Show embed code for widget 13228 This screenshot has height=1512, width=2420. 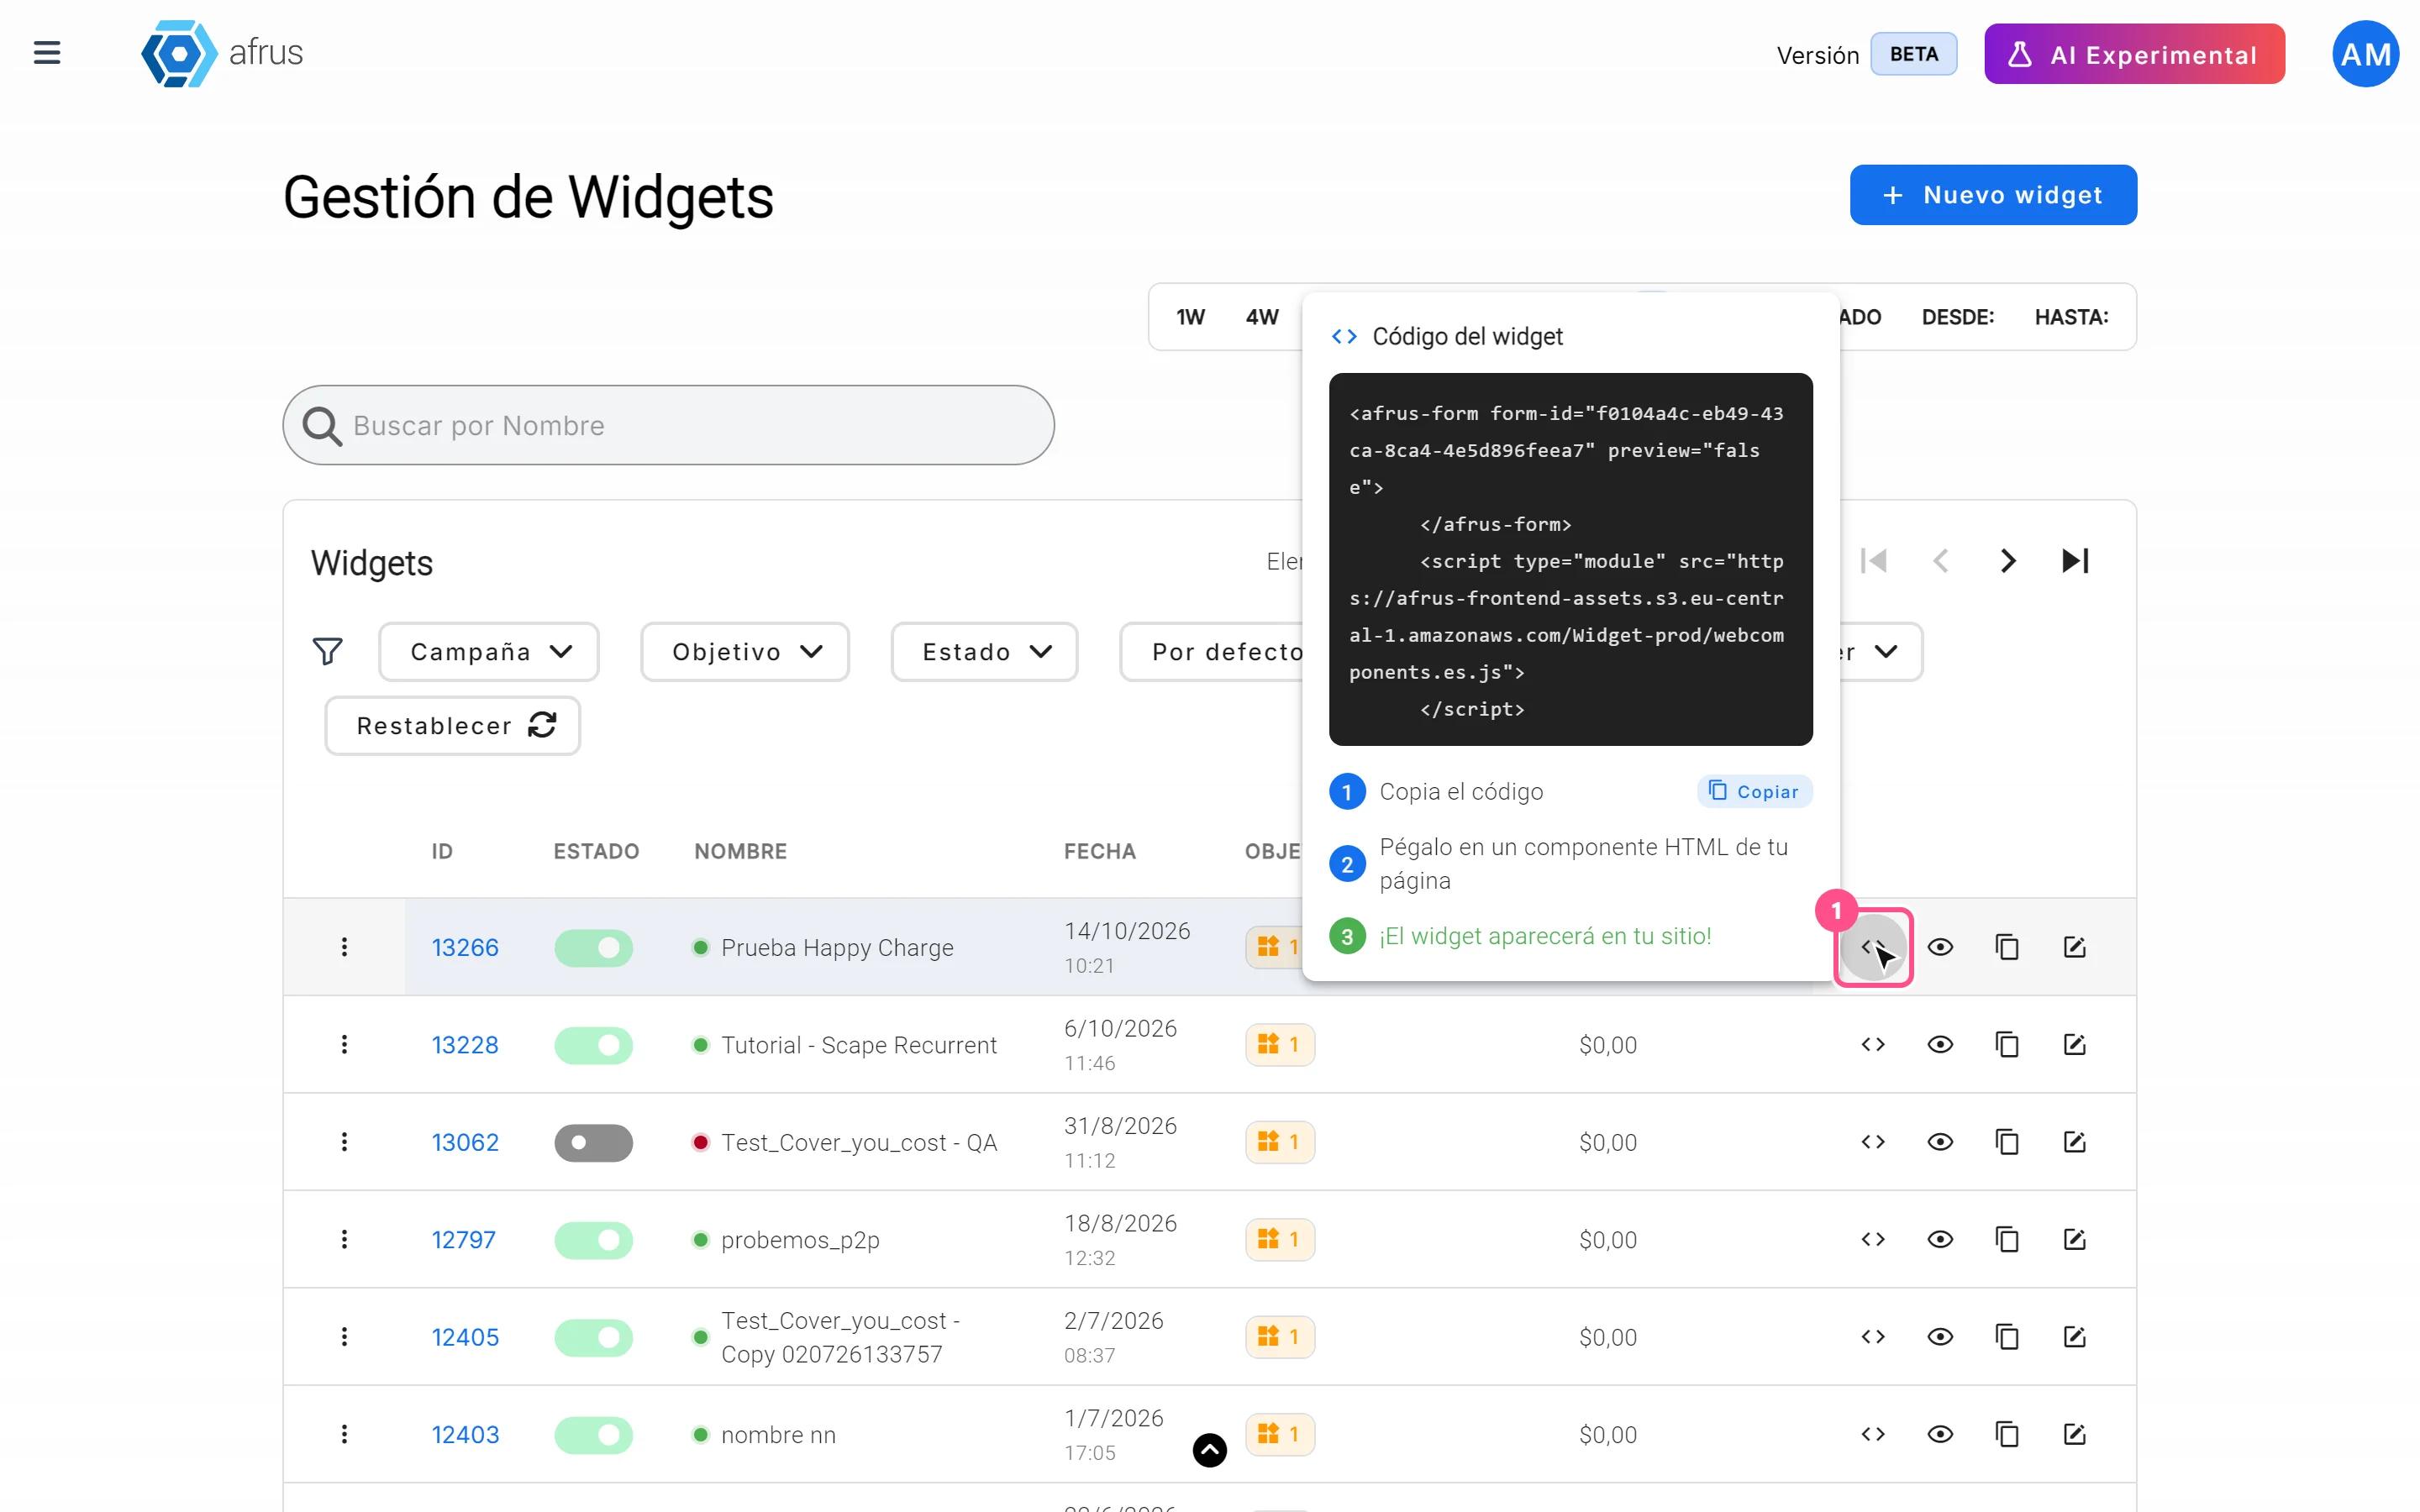point(1872,1044)
